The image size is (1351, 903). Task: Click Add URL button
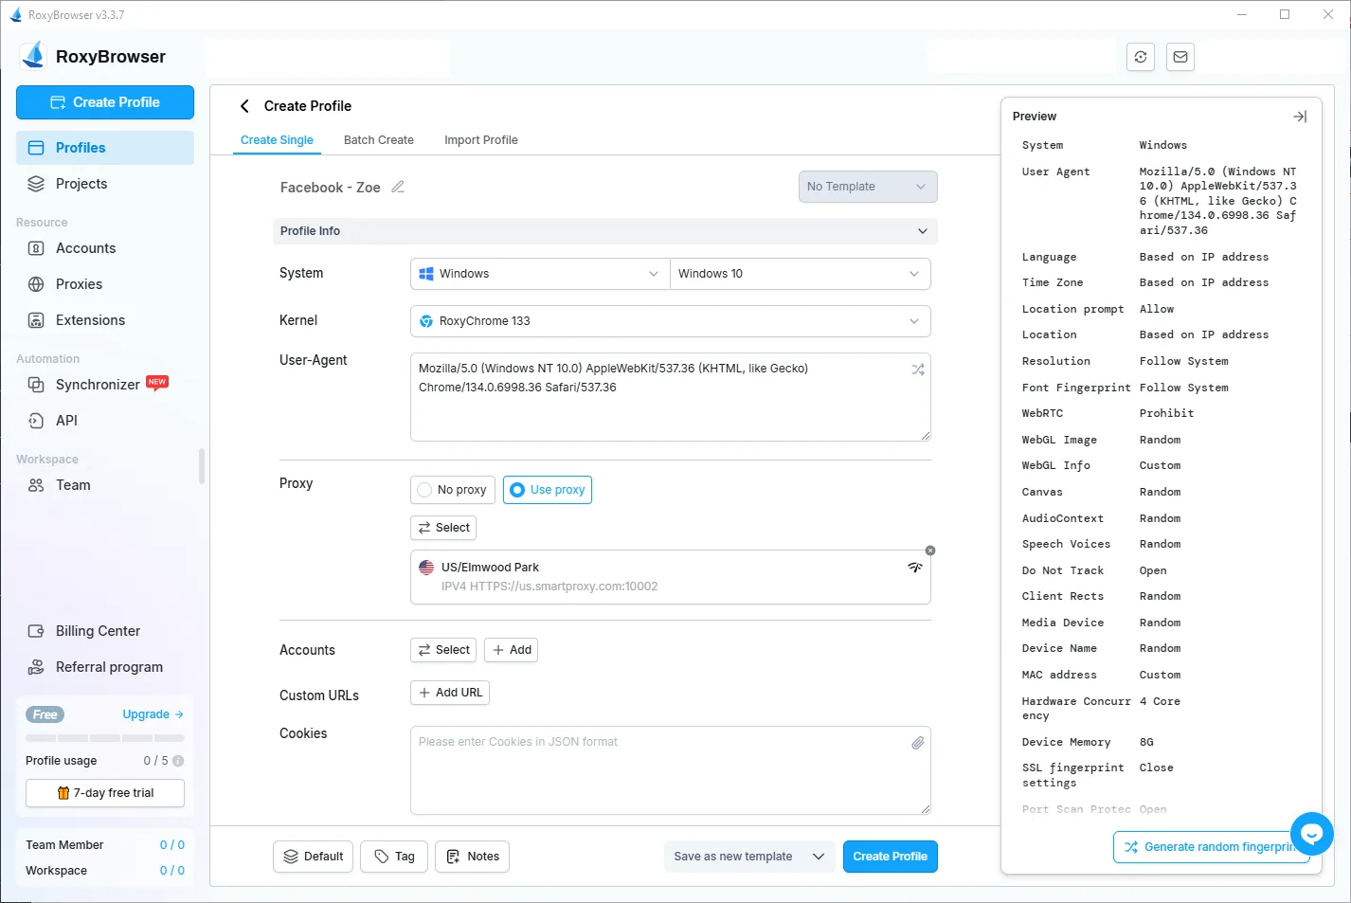(450, 693)
